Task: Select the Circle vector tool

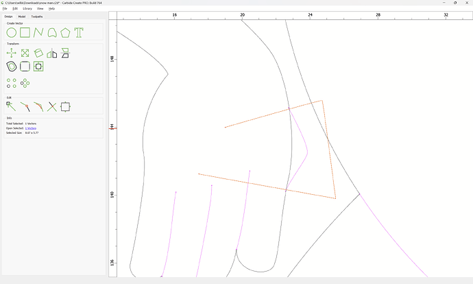Action: pos(12,33)
